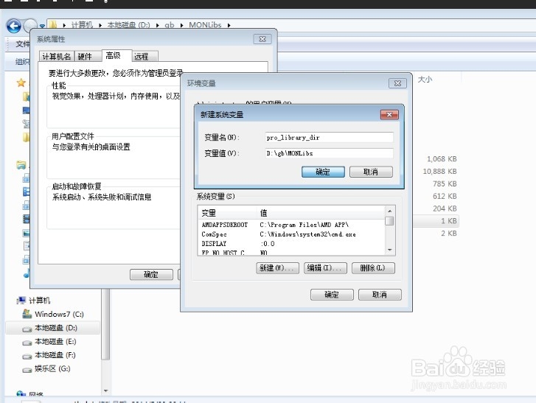This screenshot has width=536, height=403.
Task: Select the file sized 612 KB
Action: (x=445, y=196)
